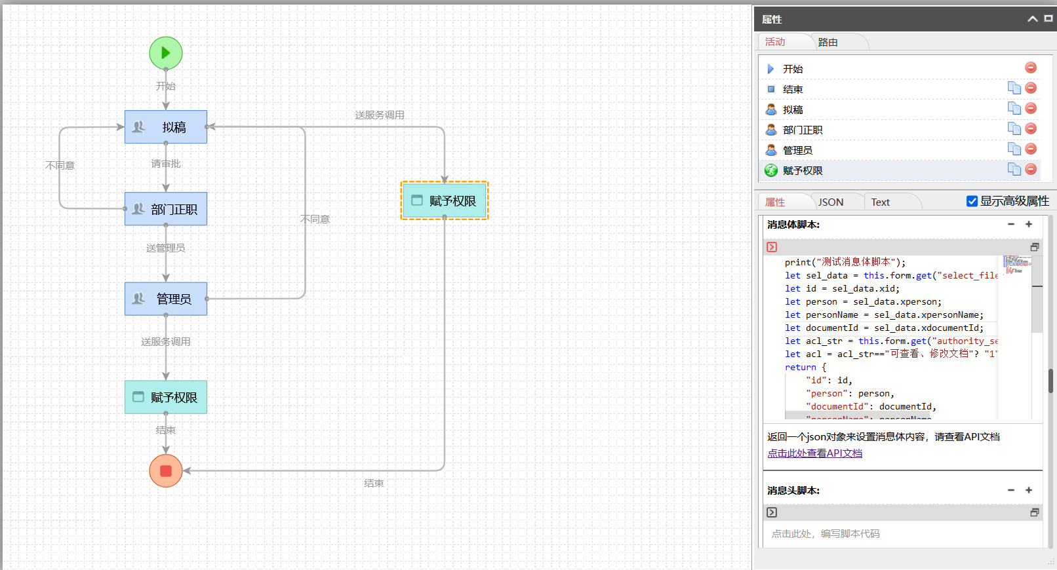Switch to the 路由 tab

(x=828, y=43)
